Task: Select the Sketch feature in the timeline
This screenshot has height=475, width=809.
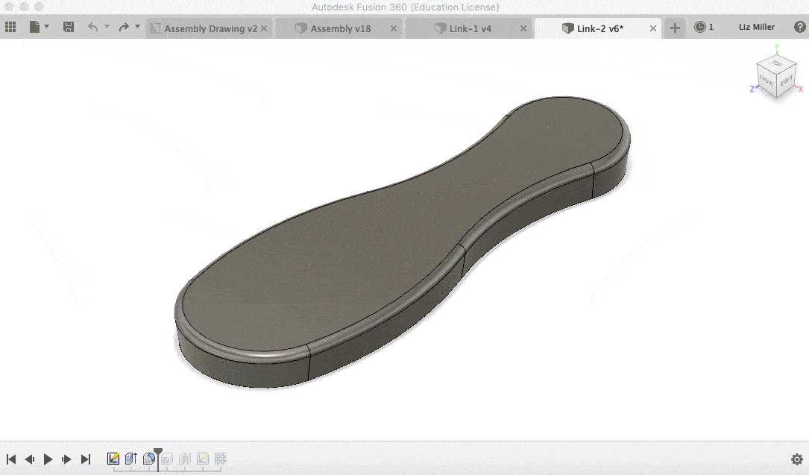Action: (x=113, y=458)
